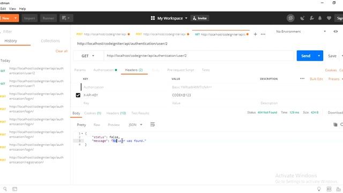
Task: Open the bootcamp lightbulb icon in status bar
Action: pyautogui.click(x=319, y=189)
